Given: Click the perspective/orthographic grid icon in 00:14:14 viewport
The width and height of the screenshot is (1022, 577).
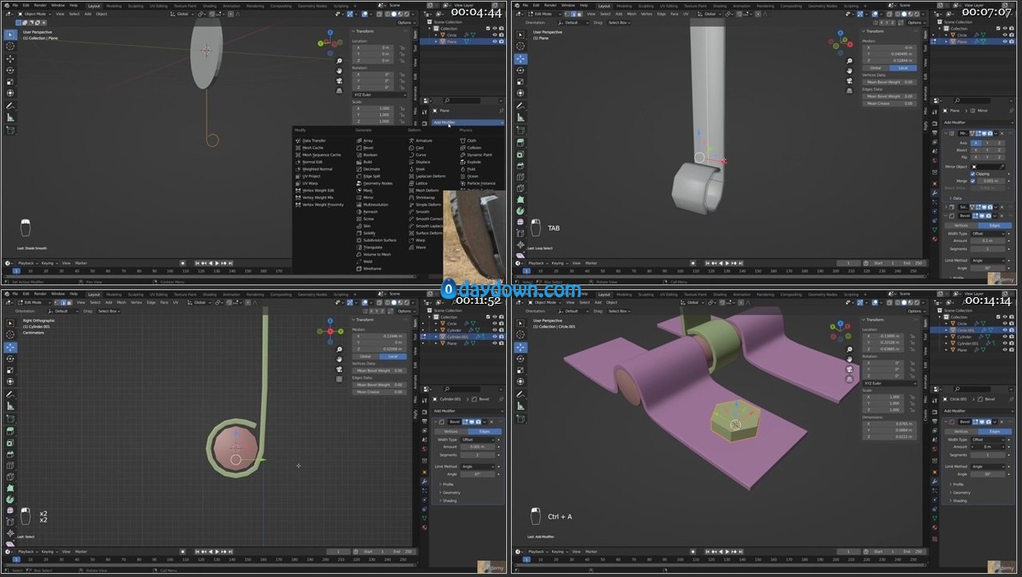Looking at the screenshot, I should click(x=850, y=379).
